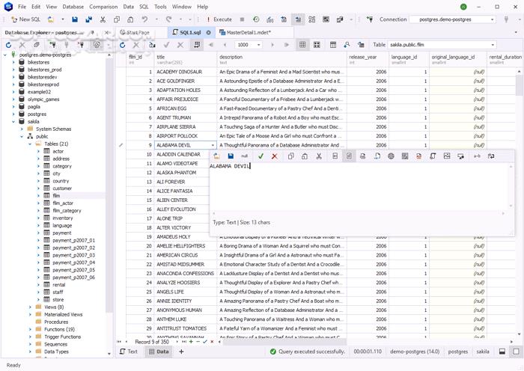Click the Stop execution square icon
The image size is (524, 371).
(243, 19)
